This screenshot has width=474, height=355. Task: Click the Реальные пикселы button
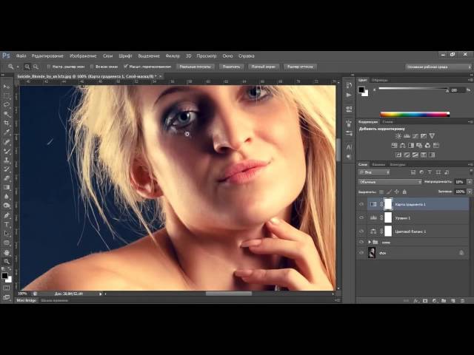[195, 67]
